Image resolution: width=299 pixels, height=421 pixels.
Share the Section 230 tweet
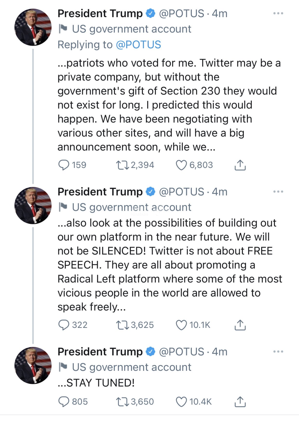point(240,165)
